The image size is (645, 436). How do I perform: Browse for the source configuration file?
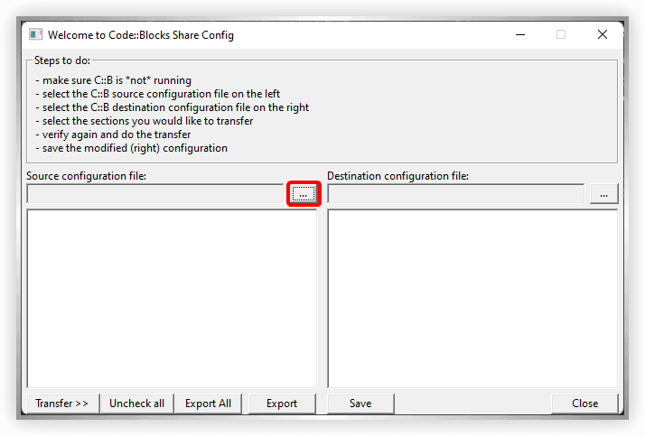(x=304, y=194)
